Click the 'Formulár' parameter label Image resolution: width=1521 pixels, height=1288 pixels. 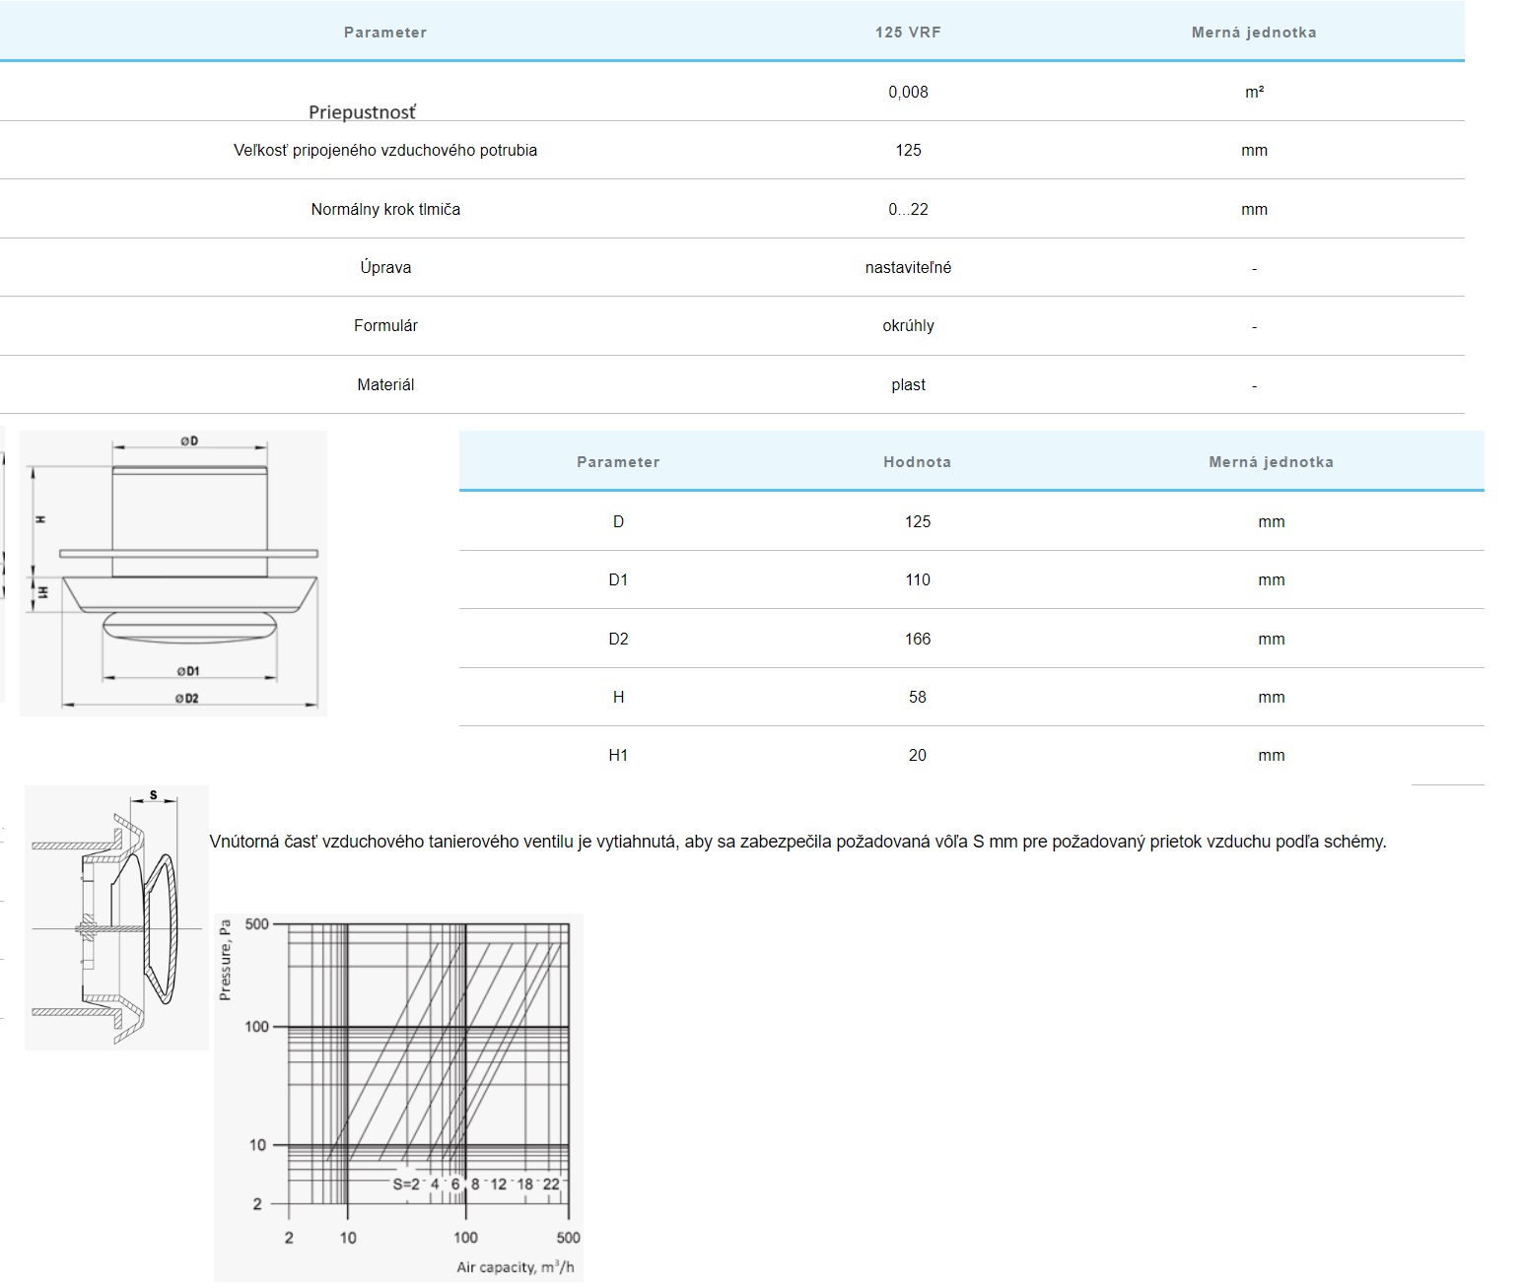(385, 325)
